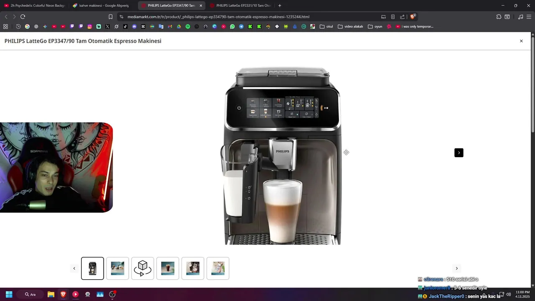Image resolution: width=535 pixels, height=301 pixels.
Task: Go back with the browser back arrow
Action: (x=6, y=17)
